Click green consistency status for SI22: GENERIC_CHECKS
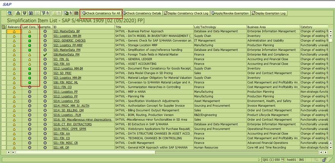This screenshot has height=163, width=335. click(30, 41)
